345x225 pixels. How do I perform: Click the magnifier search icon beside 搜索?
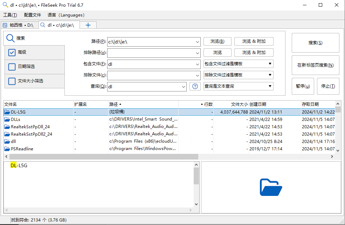[x=10, y=38]
